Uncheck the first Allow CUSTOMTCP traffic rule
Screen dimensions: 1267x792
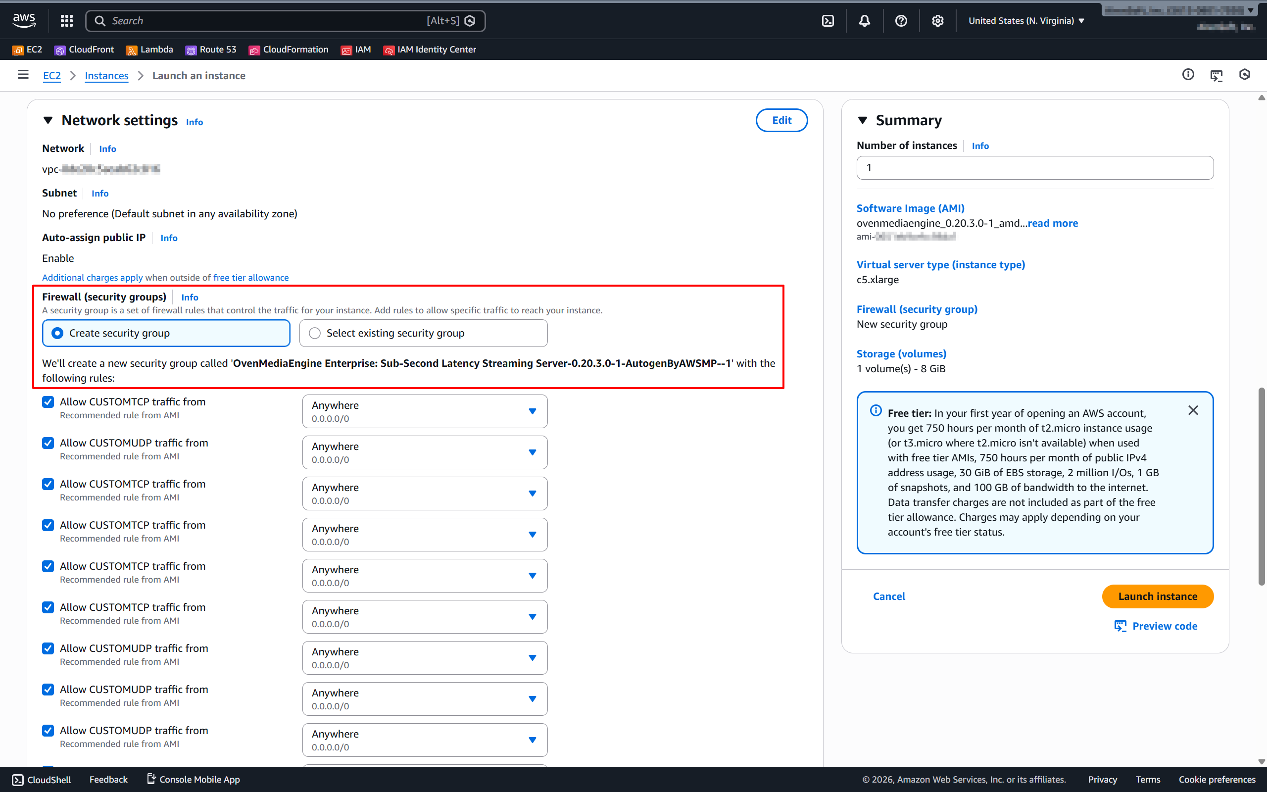pyautogui.click(x=48, y=402)
